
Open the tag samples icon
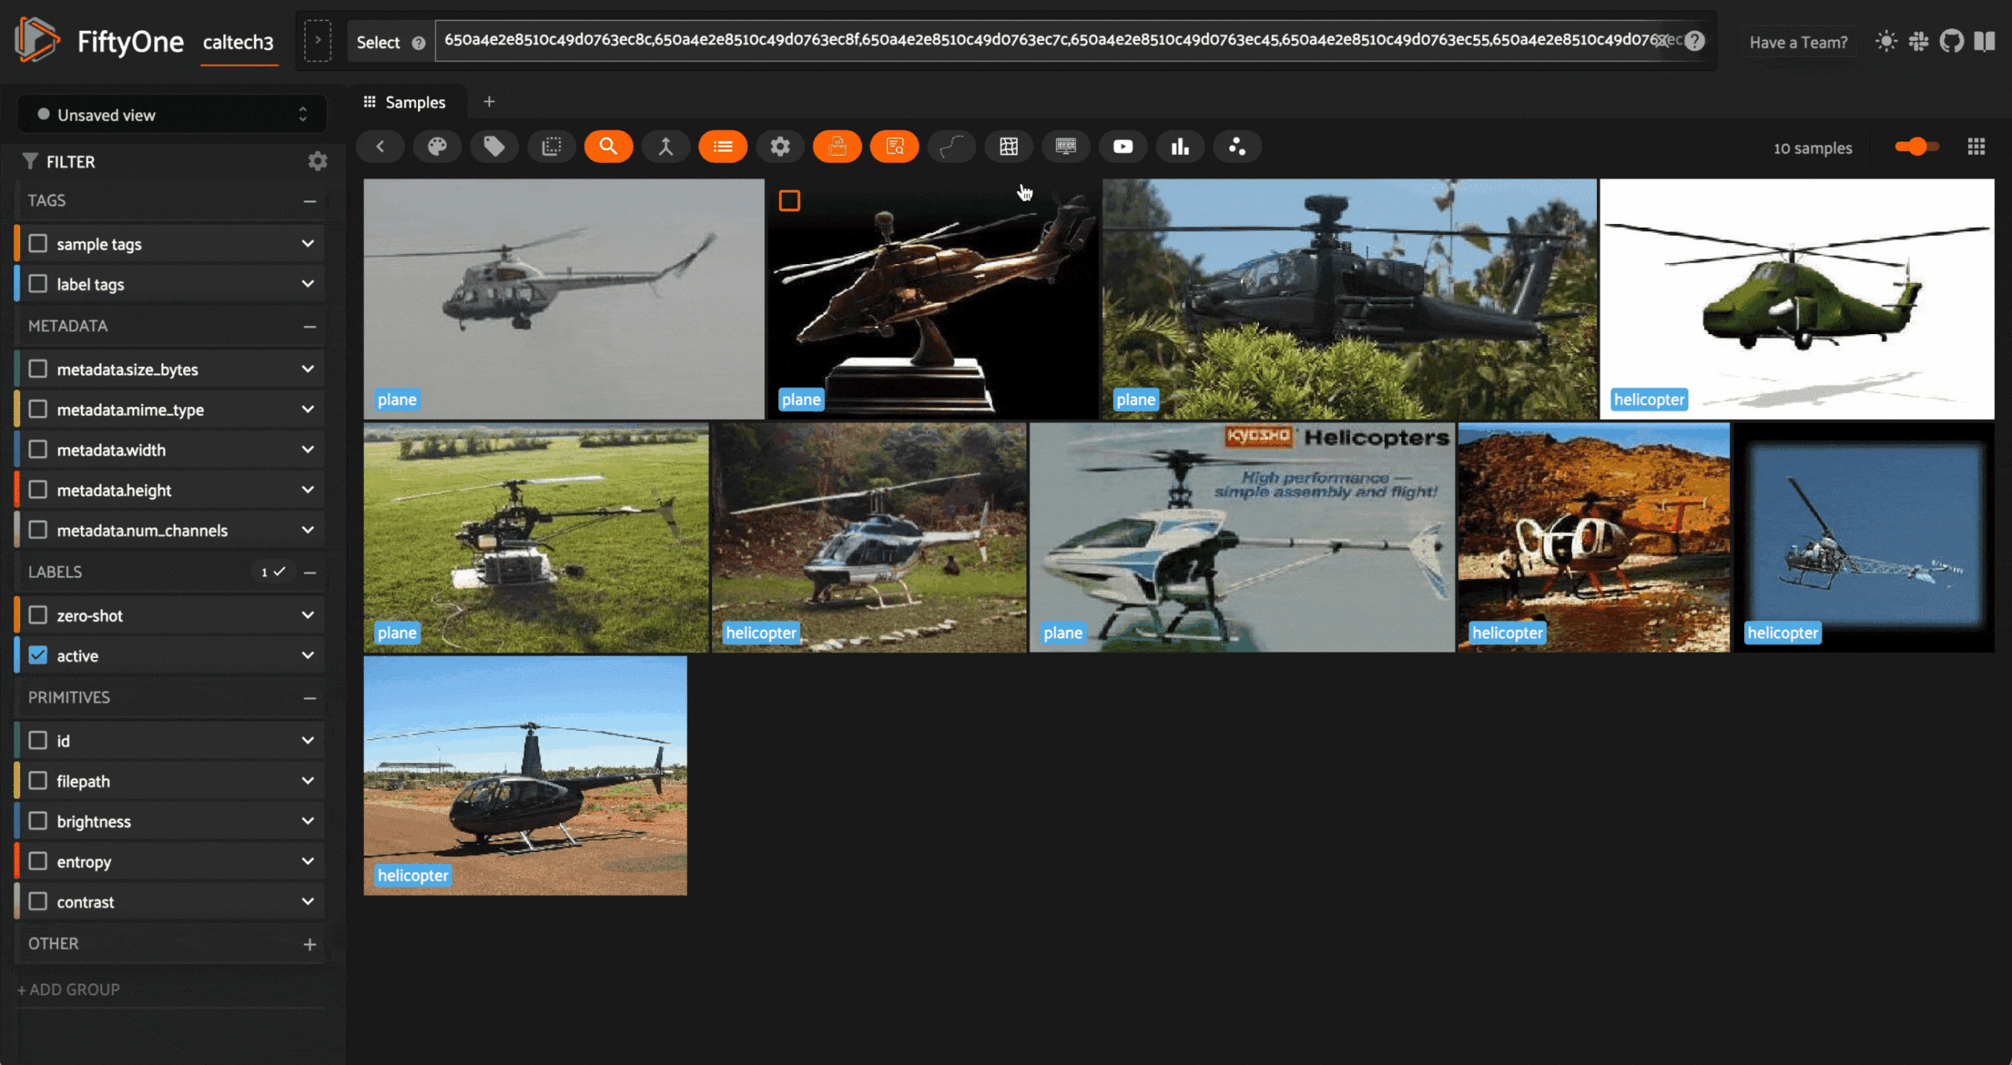[x=494, y=147]
